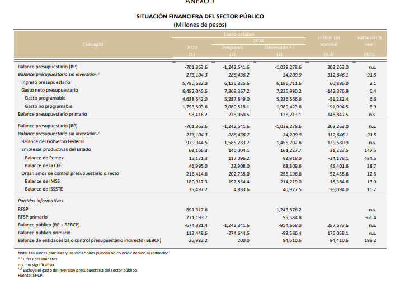Click value -979,944.5 Gobierno Federal 2023
395x289 pixels.
(196, 143)
